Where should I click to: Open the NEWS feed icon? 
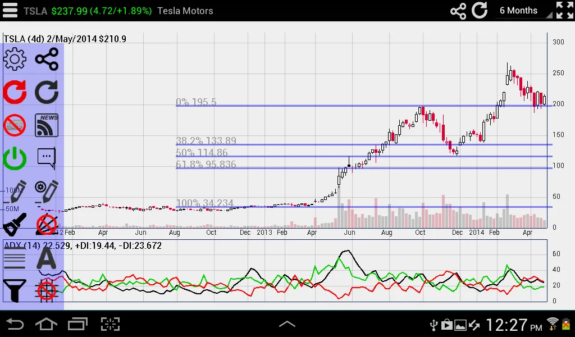tap(47, 125)
